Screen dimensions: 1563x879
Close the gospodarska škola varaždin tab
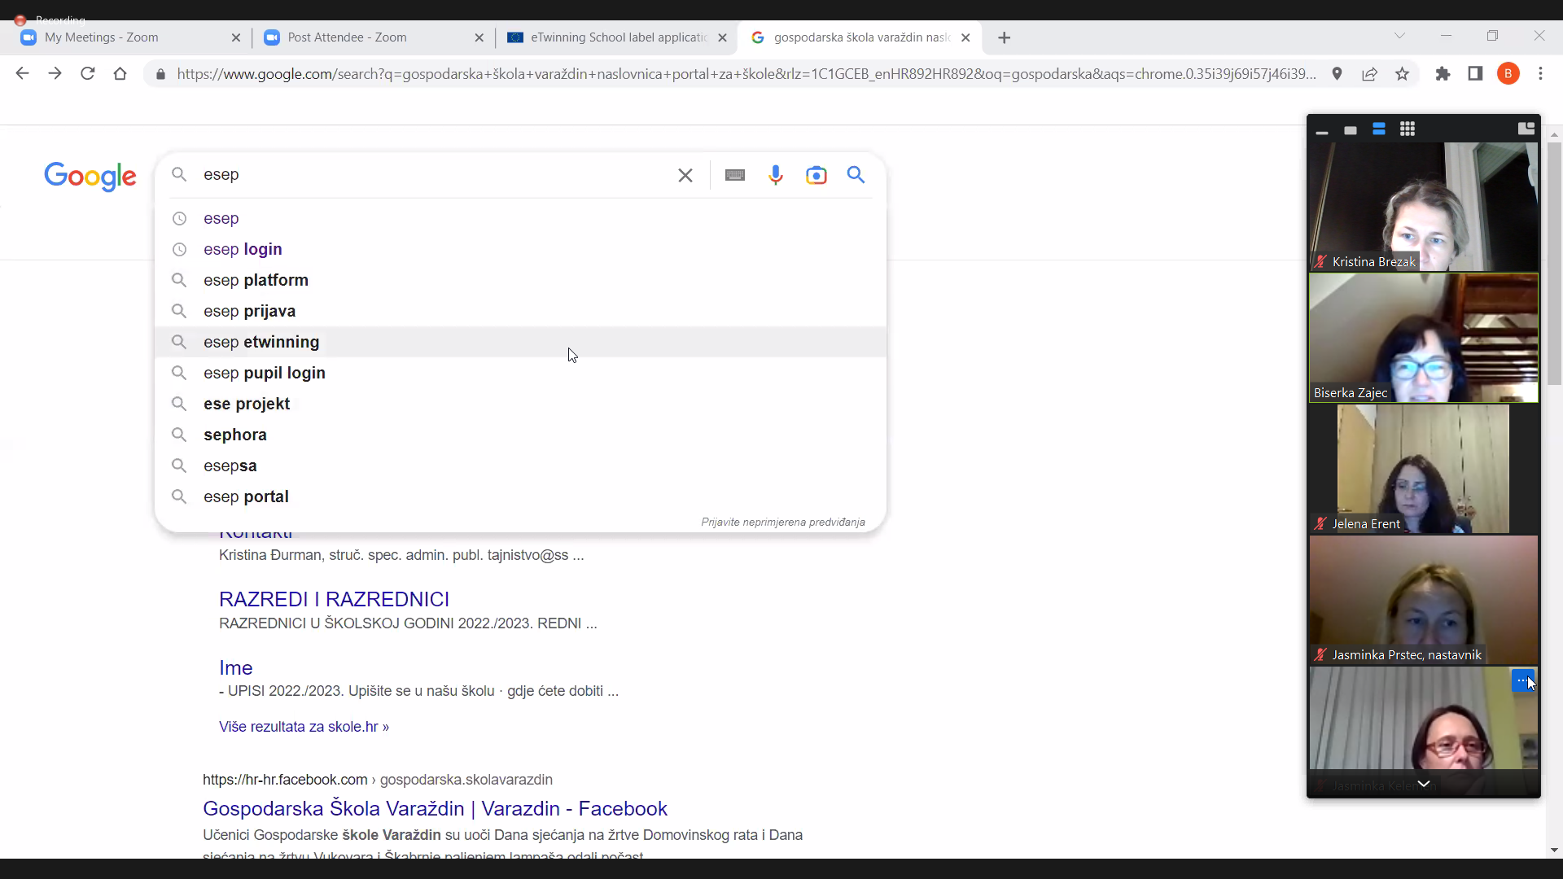tap(965, 37)
